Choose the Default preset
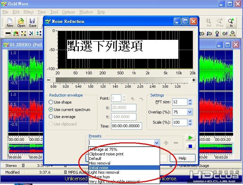243x185 pixels. pos(124,159)
